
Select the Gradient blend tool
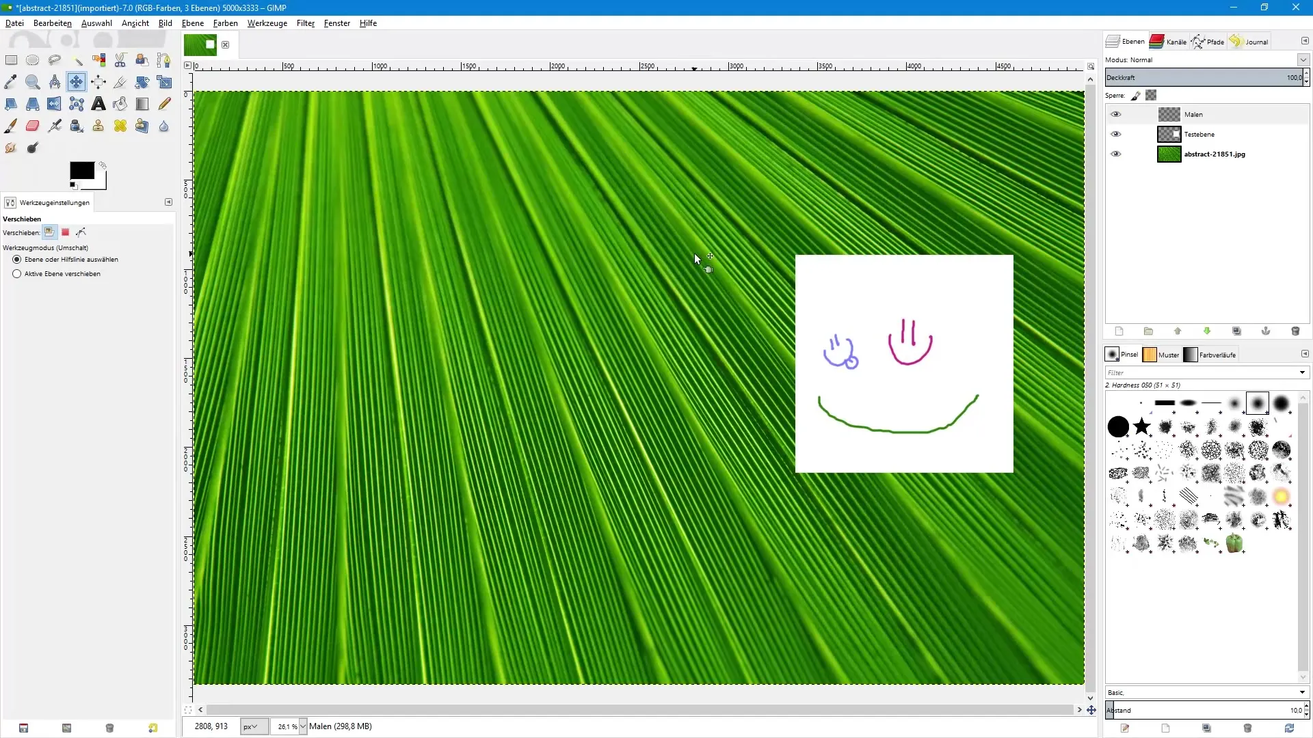point(142,104)
